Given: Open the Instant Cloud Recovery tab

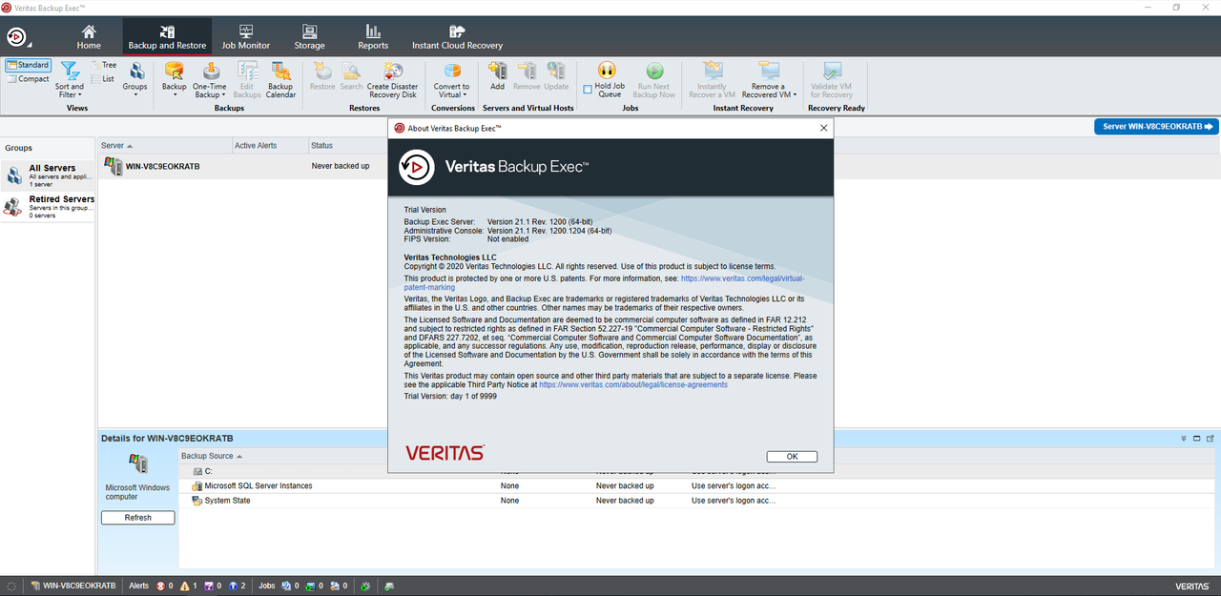Looking at the screenshot, I should coord(457,37).
